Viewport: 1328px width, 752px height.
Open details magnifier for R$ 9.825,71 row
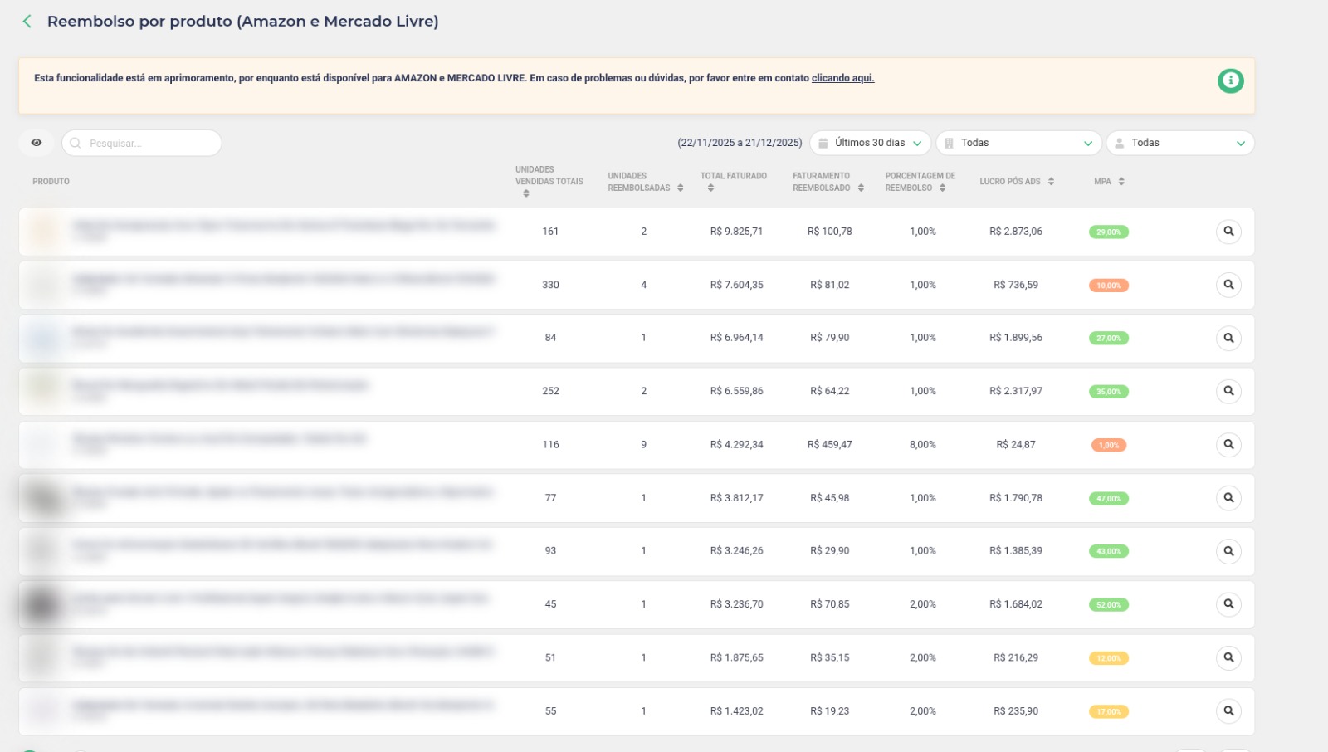pyautogui.click(x=1228, y=232)
